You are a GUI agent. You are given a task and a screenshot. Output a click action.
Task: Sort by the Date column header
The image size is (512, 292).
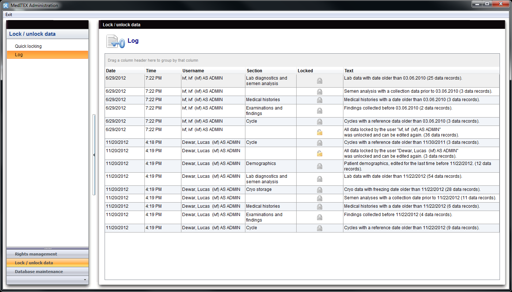point(125,71)
